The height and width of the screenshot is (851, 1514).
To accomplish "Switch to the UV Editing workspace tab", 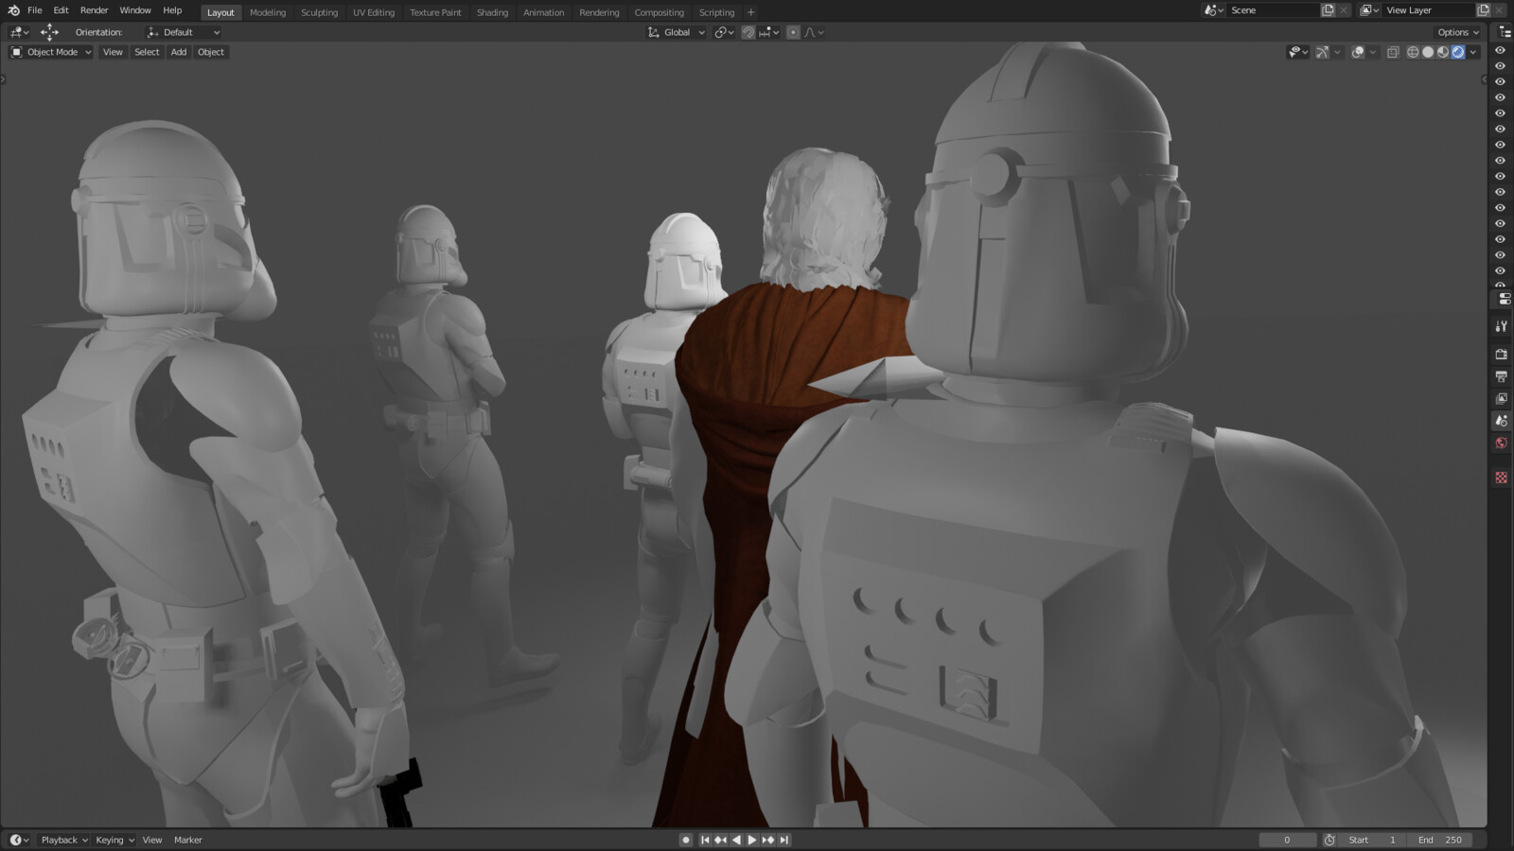I will point(374,12).
